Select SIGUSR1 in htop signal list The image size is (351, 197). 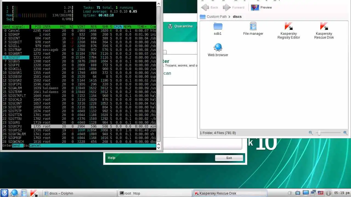point(16,73)
